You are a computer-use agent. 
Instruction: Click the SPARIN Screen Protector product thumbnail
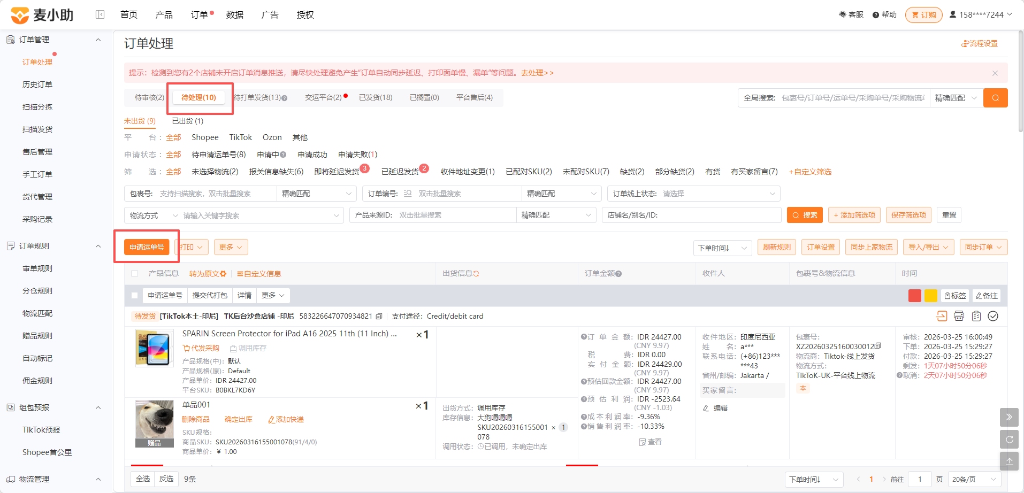coord(155,348)
